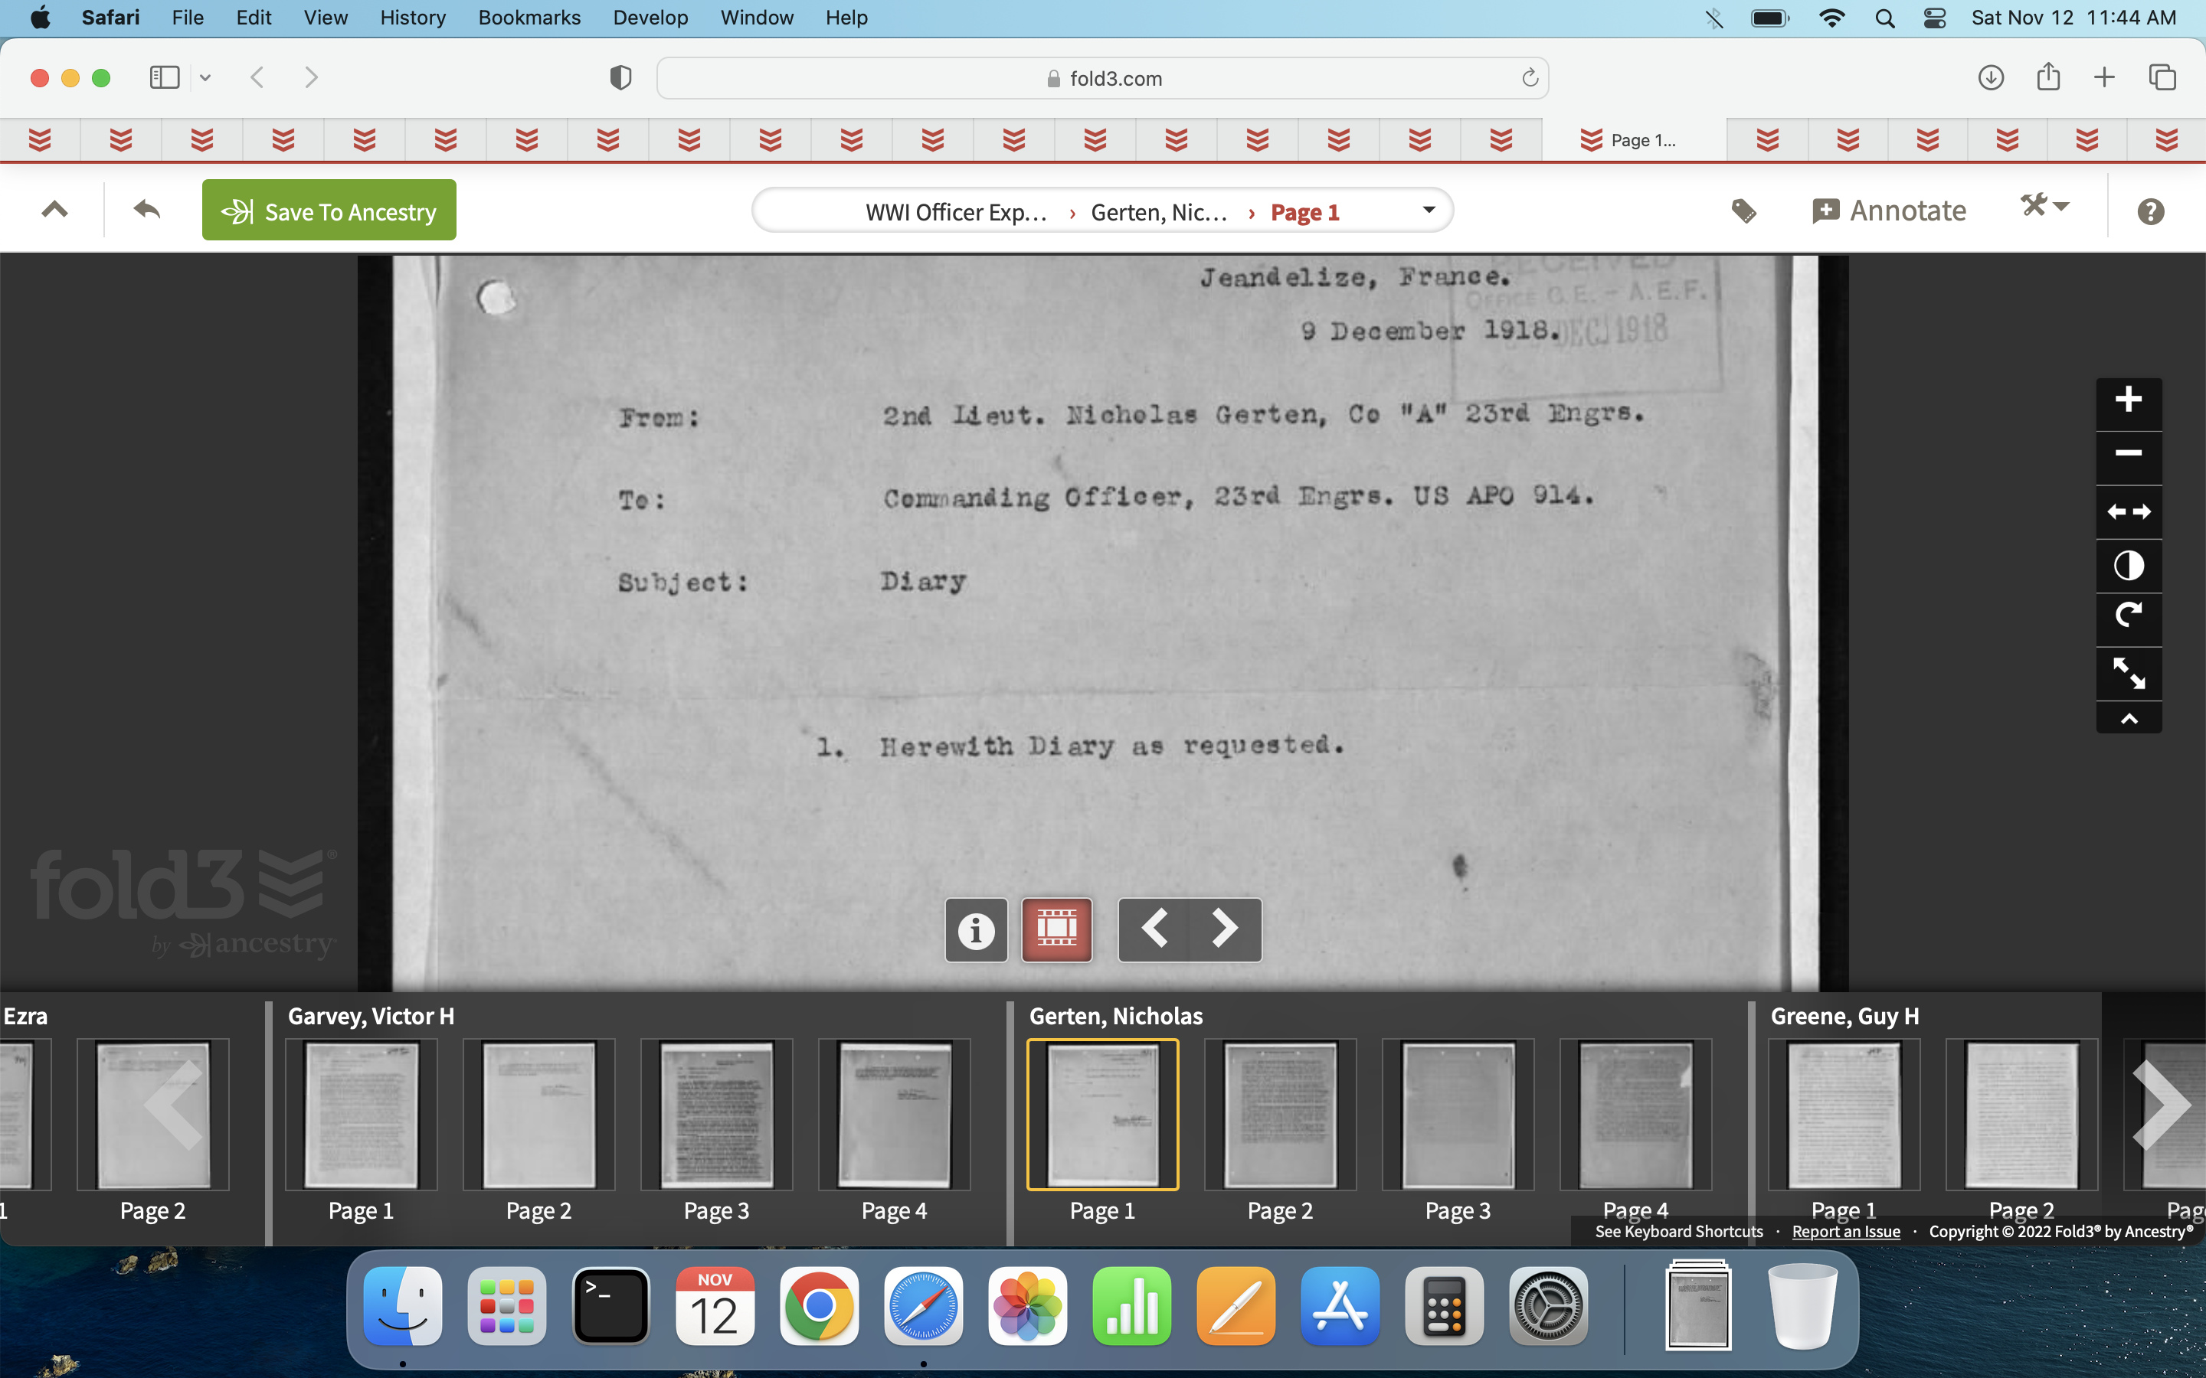Toggle image contrast adjustment icon

(x=2128, y=565)
